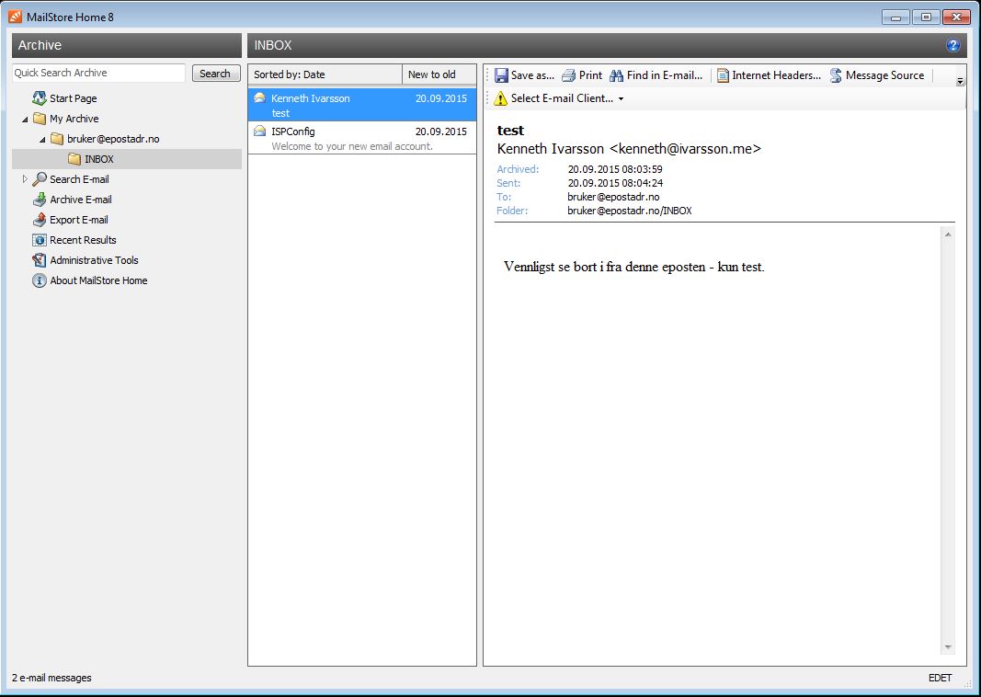981x697 pixels.
Task: Click the 'test' subject in message list
Action: point(280,113)
